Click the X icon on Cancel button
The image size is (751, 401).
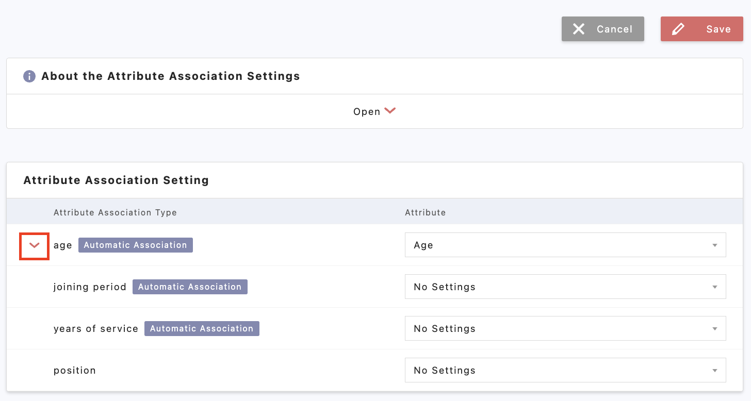tap(579, 29)
